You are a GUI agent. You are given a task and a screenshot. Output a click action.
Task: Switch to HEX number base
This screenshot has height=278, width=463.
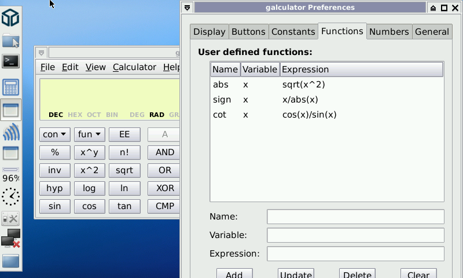click(x=75, y=115)
